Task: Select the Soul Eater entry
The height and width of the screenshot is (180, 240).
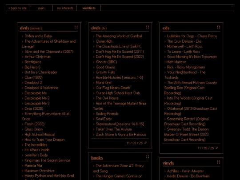Action: [x=104, y=119]
